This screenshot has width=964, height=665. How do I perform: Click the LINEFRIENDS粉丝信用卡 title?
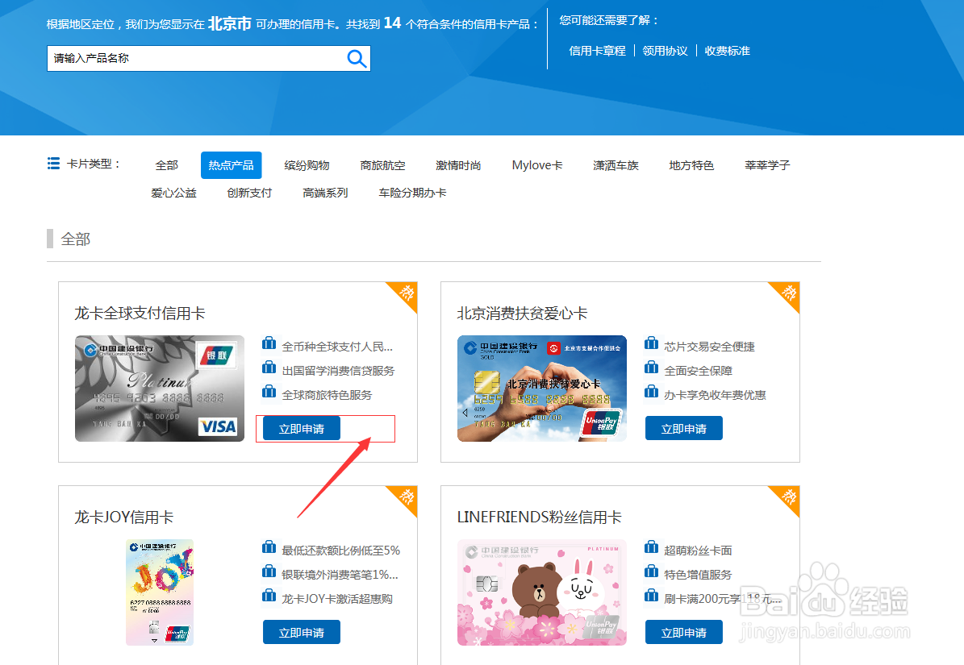coord(539,517)
